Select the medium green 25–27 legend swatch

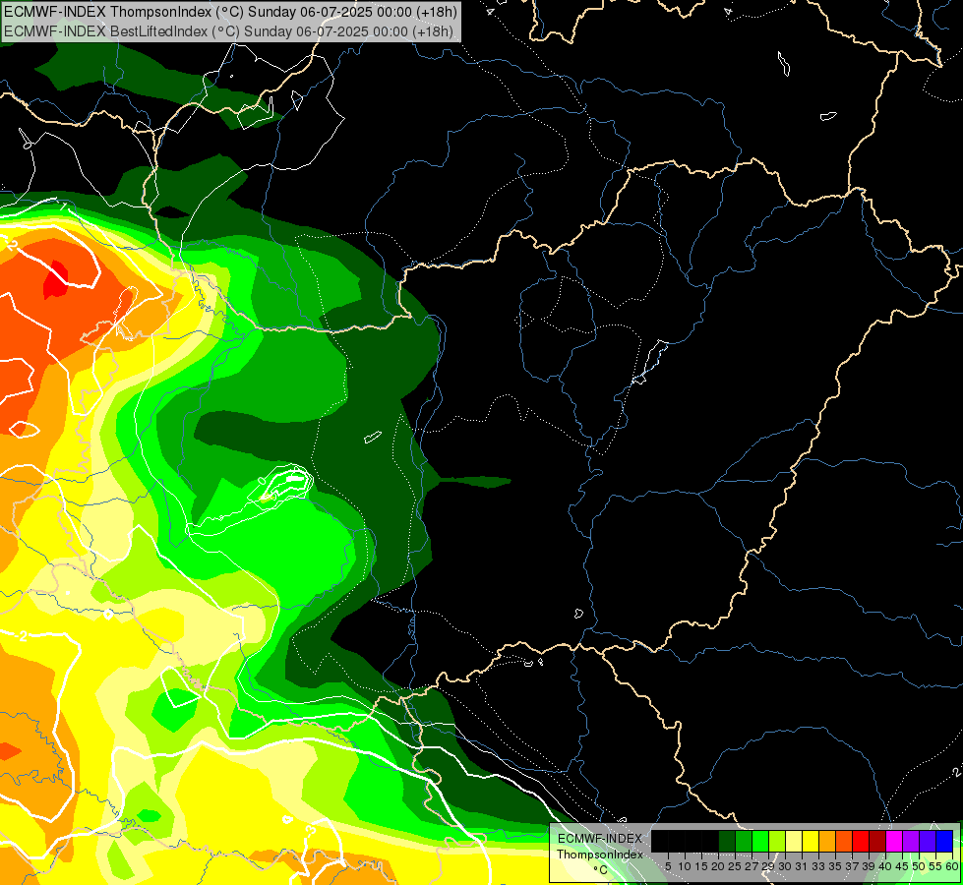(744, 841)
